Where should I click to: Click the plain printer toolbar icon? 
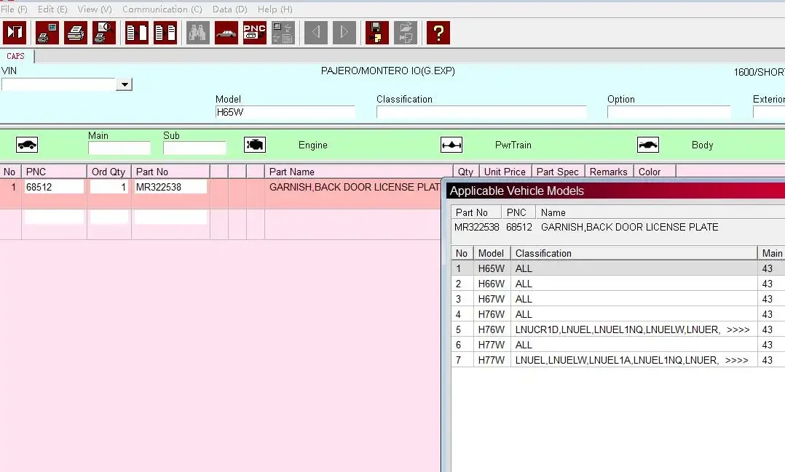(x=76, y=33)
